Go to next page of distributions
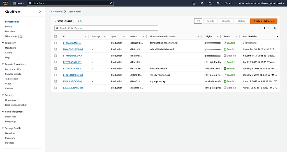287x152 pixels. pyautogui.click(x=269, y=28)
